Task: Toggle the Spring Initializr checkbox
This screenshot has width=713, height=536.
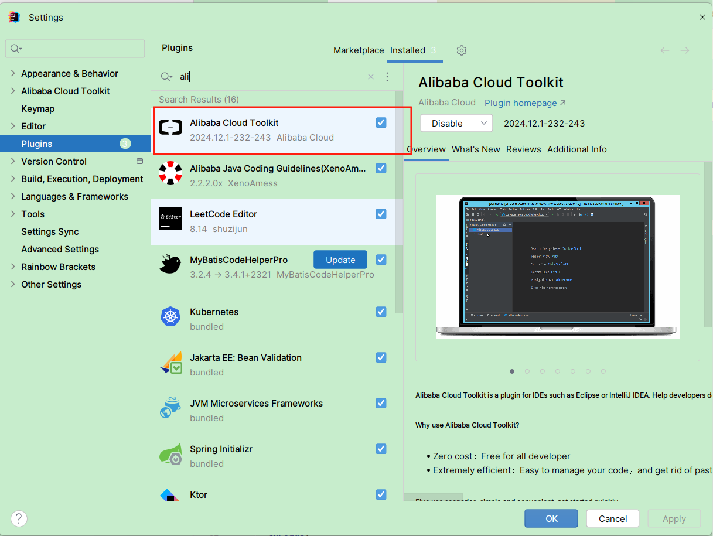Action: [x=381, y=449]
